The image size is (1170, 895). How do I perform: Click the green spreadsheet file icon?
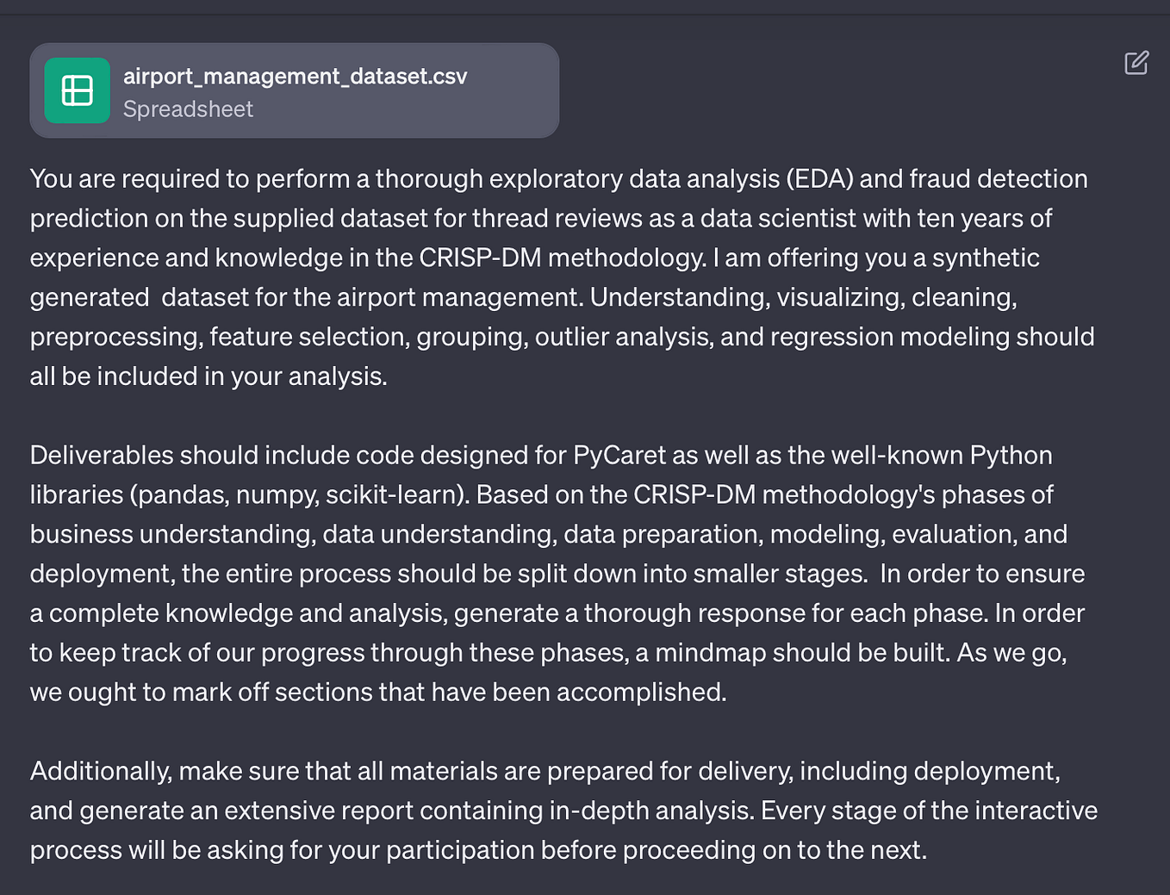click(x=78, y=90)
